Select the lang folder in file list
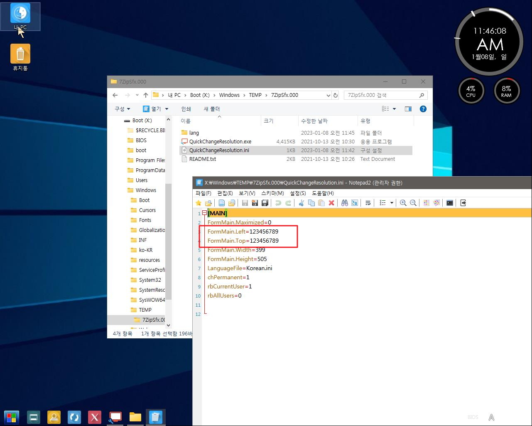Screen dimensions: 532x426 (x=194, y=133)
